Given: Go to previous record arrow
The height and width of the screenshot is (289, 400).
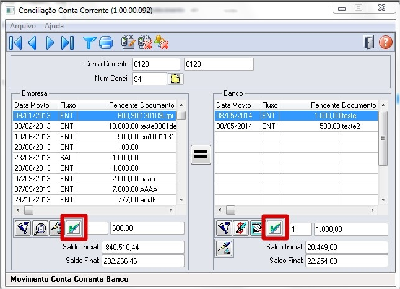Looking at the screenshot, I should point(32,43).
